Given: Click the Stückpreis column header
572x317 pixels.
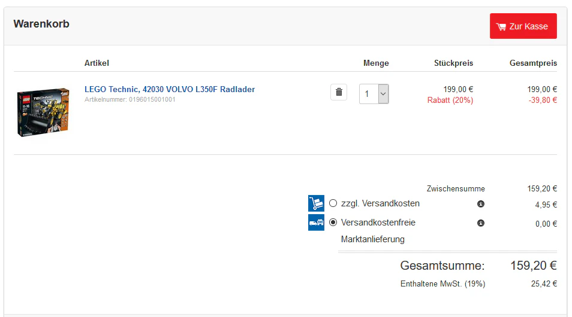Looking at the screenshot, I should (x=453, y=63).
